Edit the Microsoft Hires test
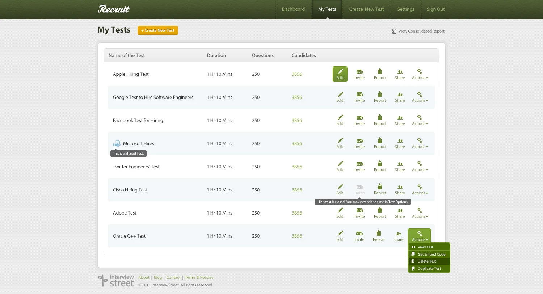The height and width of the screenshot is (294, 543). click(x=340, y=143)
